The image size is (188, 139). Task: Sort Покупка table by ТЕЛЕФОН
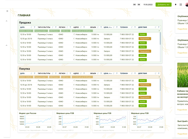[x=132, y=73]
